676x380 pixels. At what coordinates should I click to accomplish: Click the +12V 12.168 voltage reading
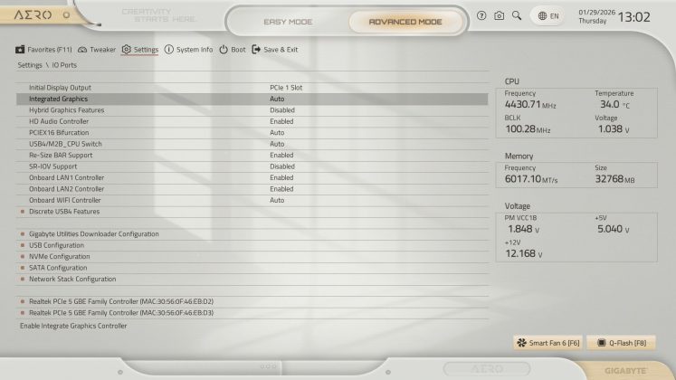[x=523, y=253]
